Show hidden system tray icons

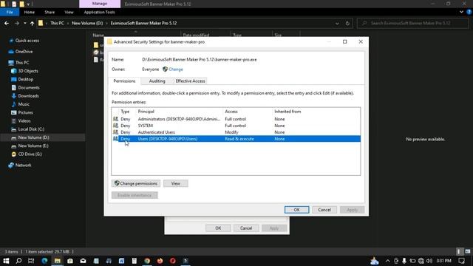click(387, 261)
